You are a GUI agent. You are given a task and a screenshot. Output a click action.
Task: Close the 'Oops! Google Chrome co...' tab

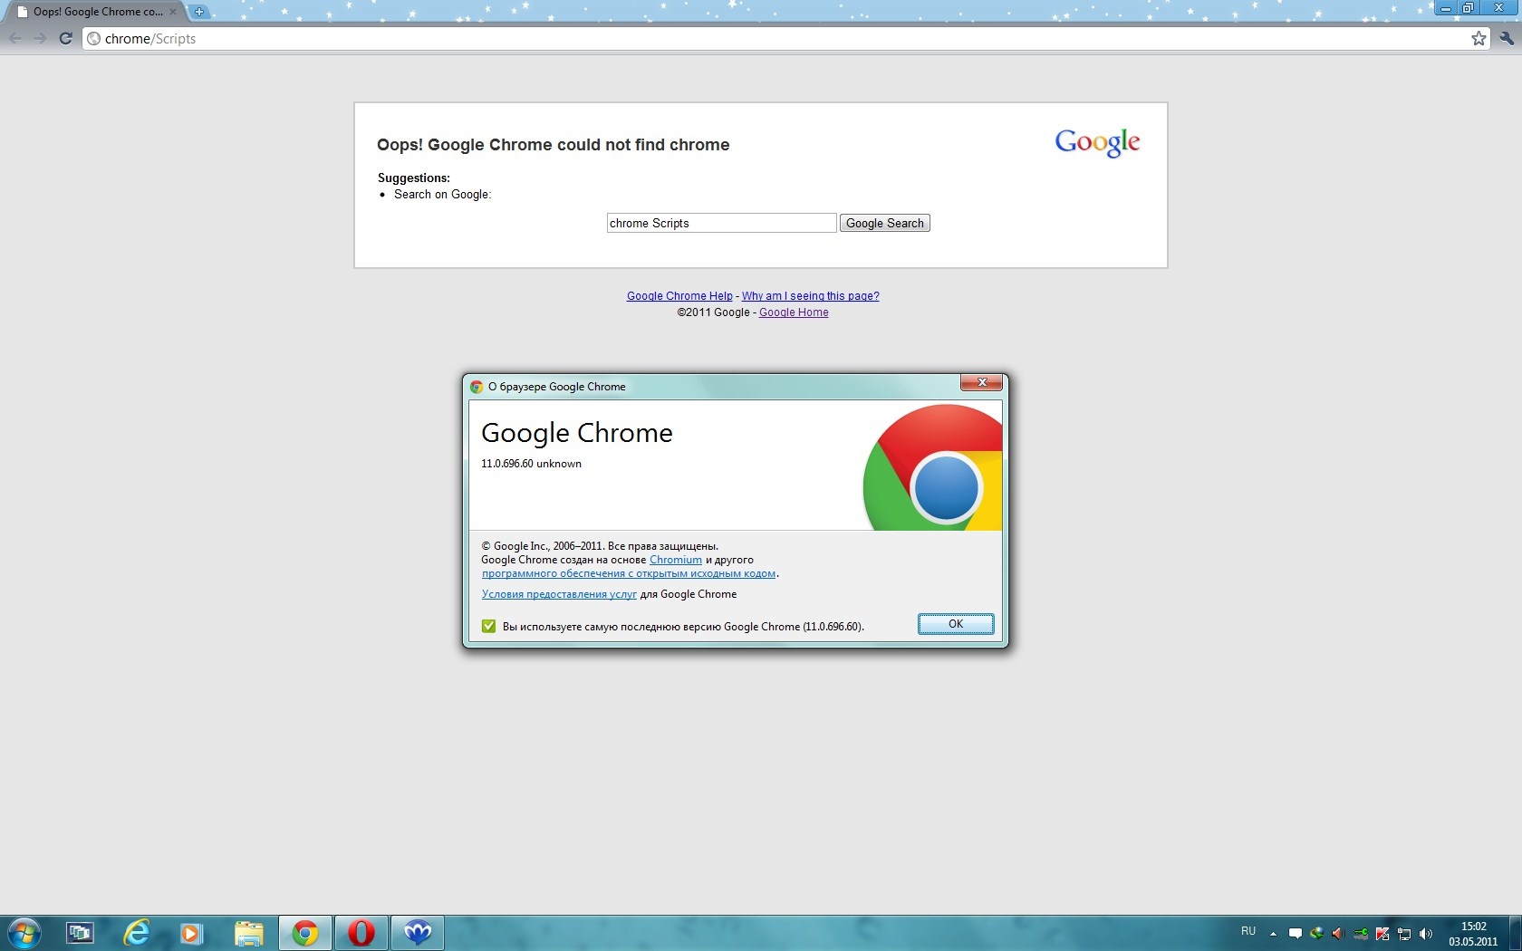(173, 12)
